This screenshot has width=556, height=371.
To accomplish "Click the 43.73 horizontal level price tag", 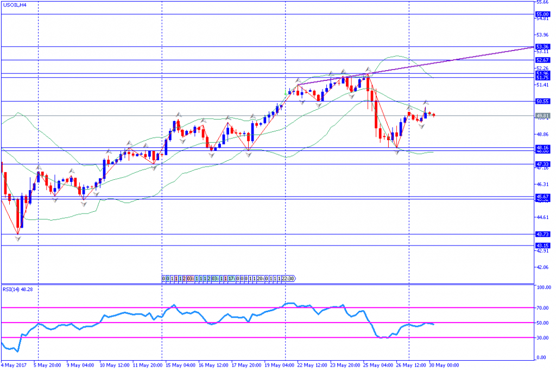I will pos(542,234).
